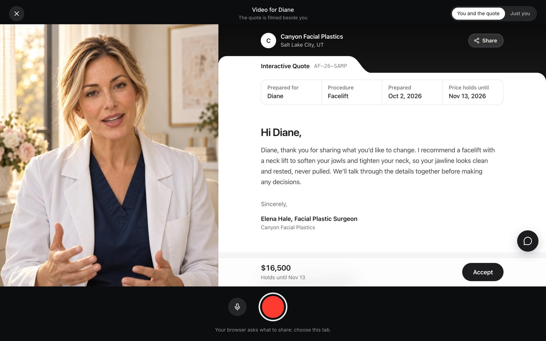
Task: Click the 'Elena Hale, Facial Plastic Surgeon' signature
Action: (x=309, y=219)
